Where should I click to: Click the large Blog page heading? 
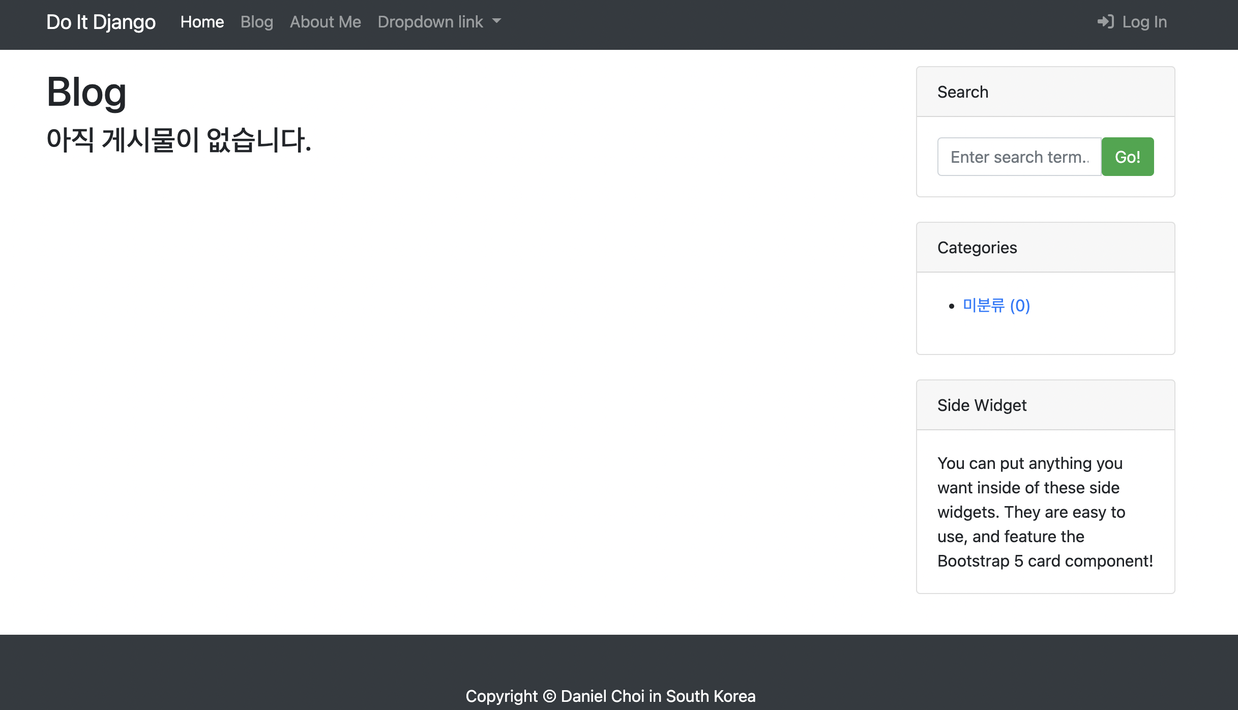86,92
